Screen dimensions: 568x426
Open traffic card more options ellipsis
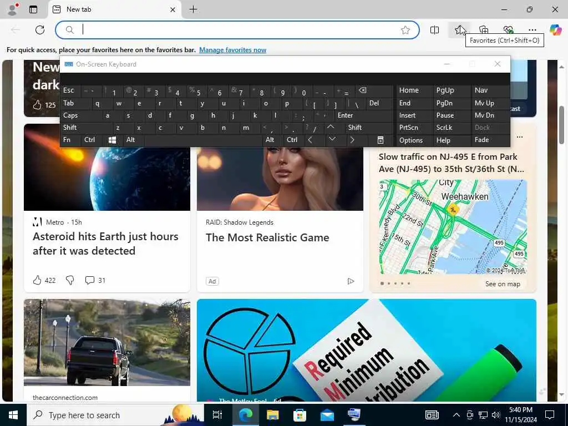click(520, 137)
